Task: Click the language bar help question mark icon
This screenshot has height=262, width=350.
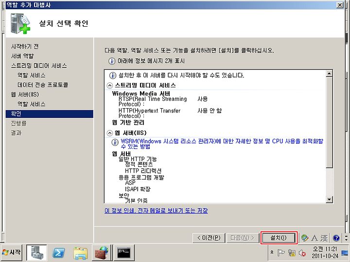Action: [336, 238]
